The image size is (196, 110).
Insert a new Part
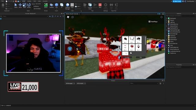[56, 5]
